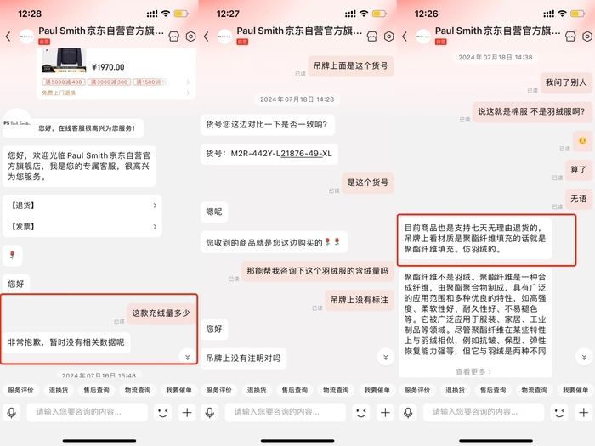Tap 我要催单 chip in left chat
595x446 pixels.
point(178,390)
